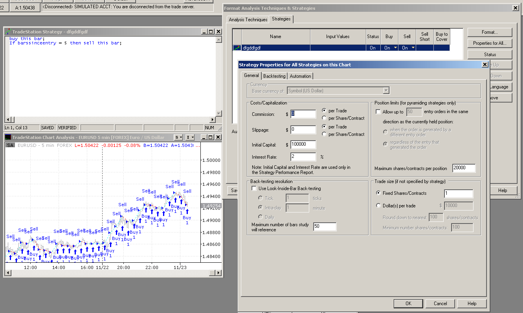Open the Sell column On dropdown
Screen dimensions: 523x313
tap(413, 48)
